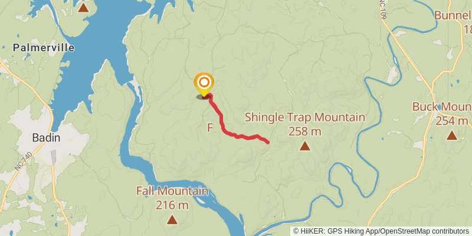Click the Palmerville town label

44,48
